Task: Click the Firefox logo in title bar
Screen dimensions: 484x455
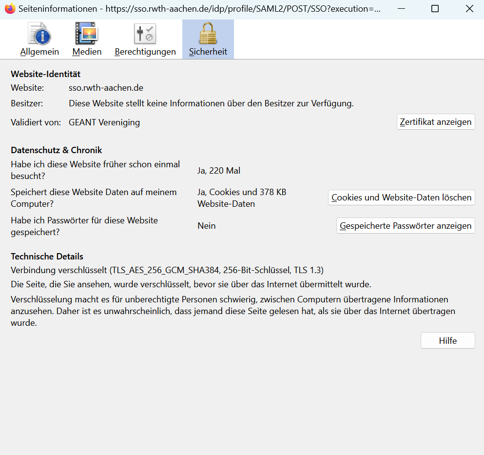Action: click(10, 9)
